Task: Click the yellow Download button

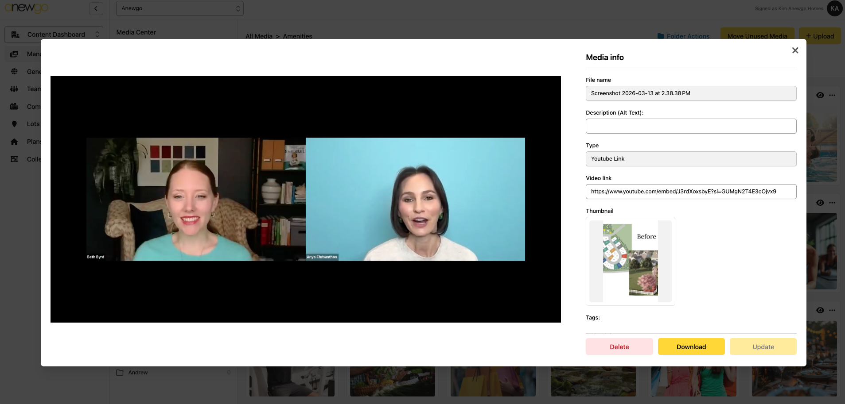Action: tap(691, 346)
